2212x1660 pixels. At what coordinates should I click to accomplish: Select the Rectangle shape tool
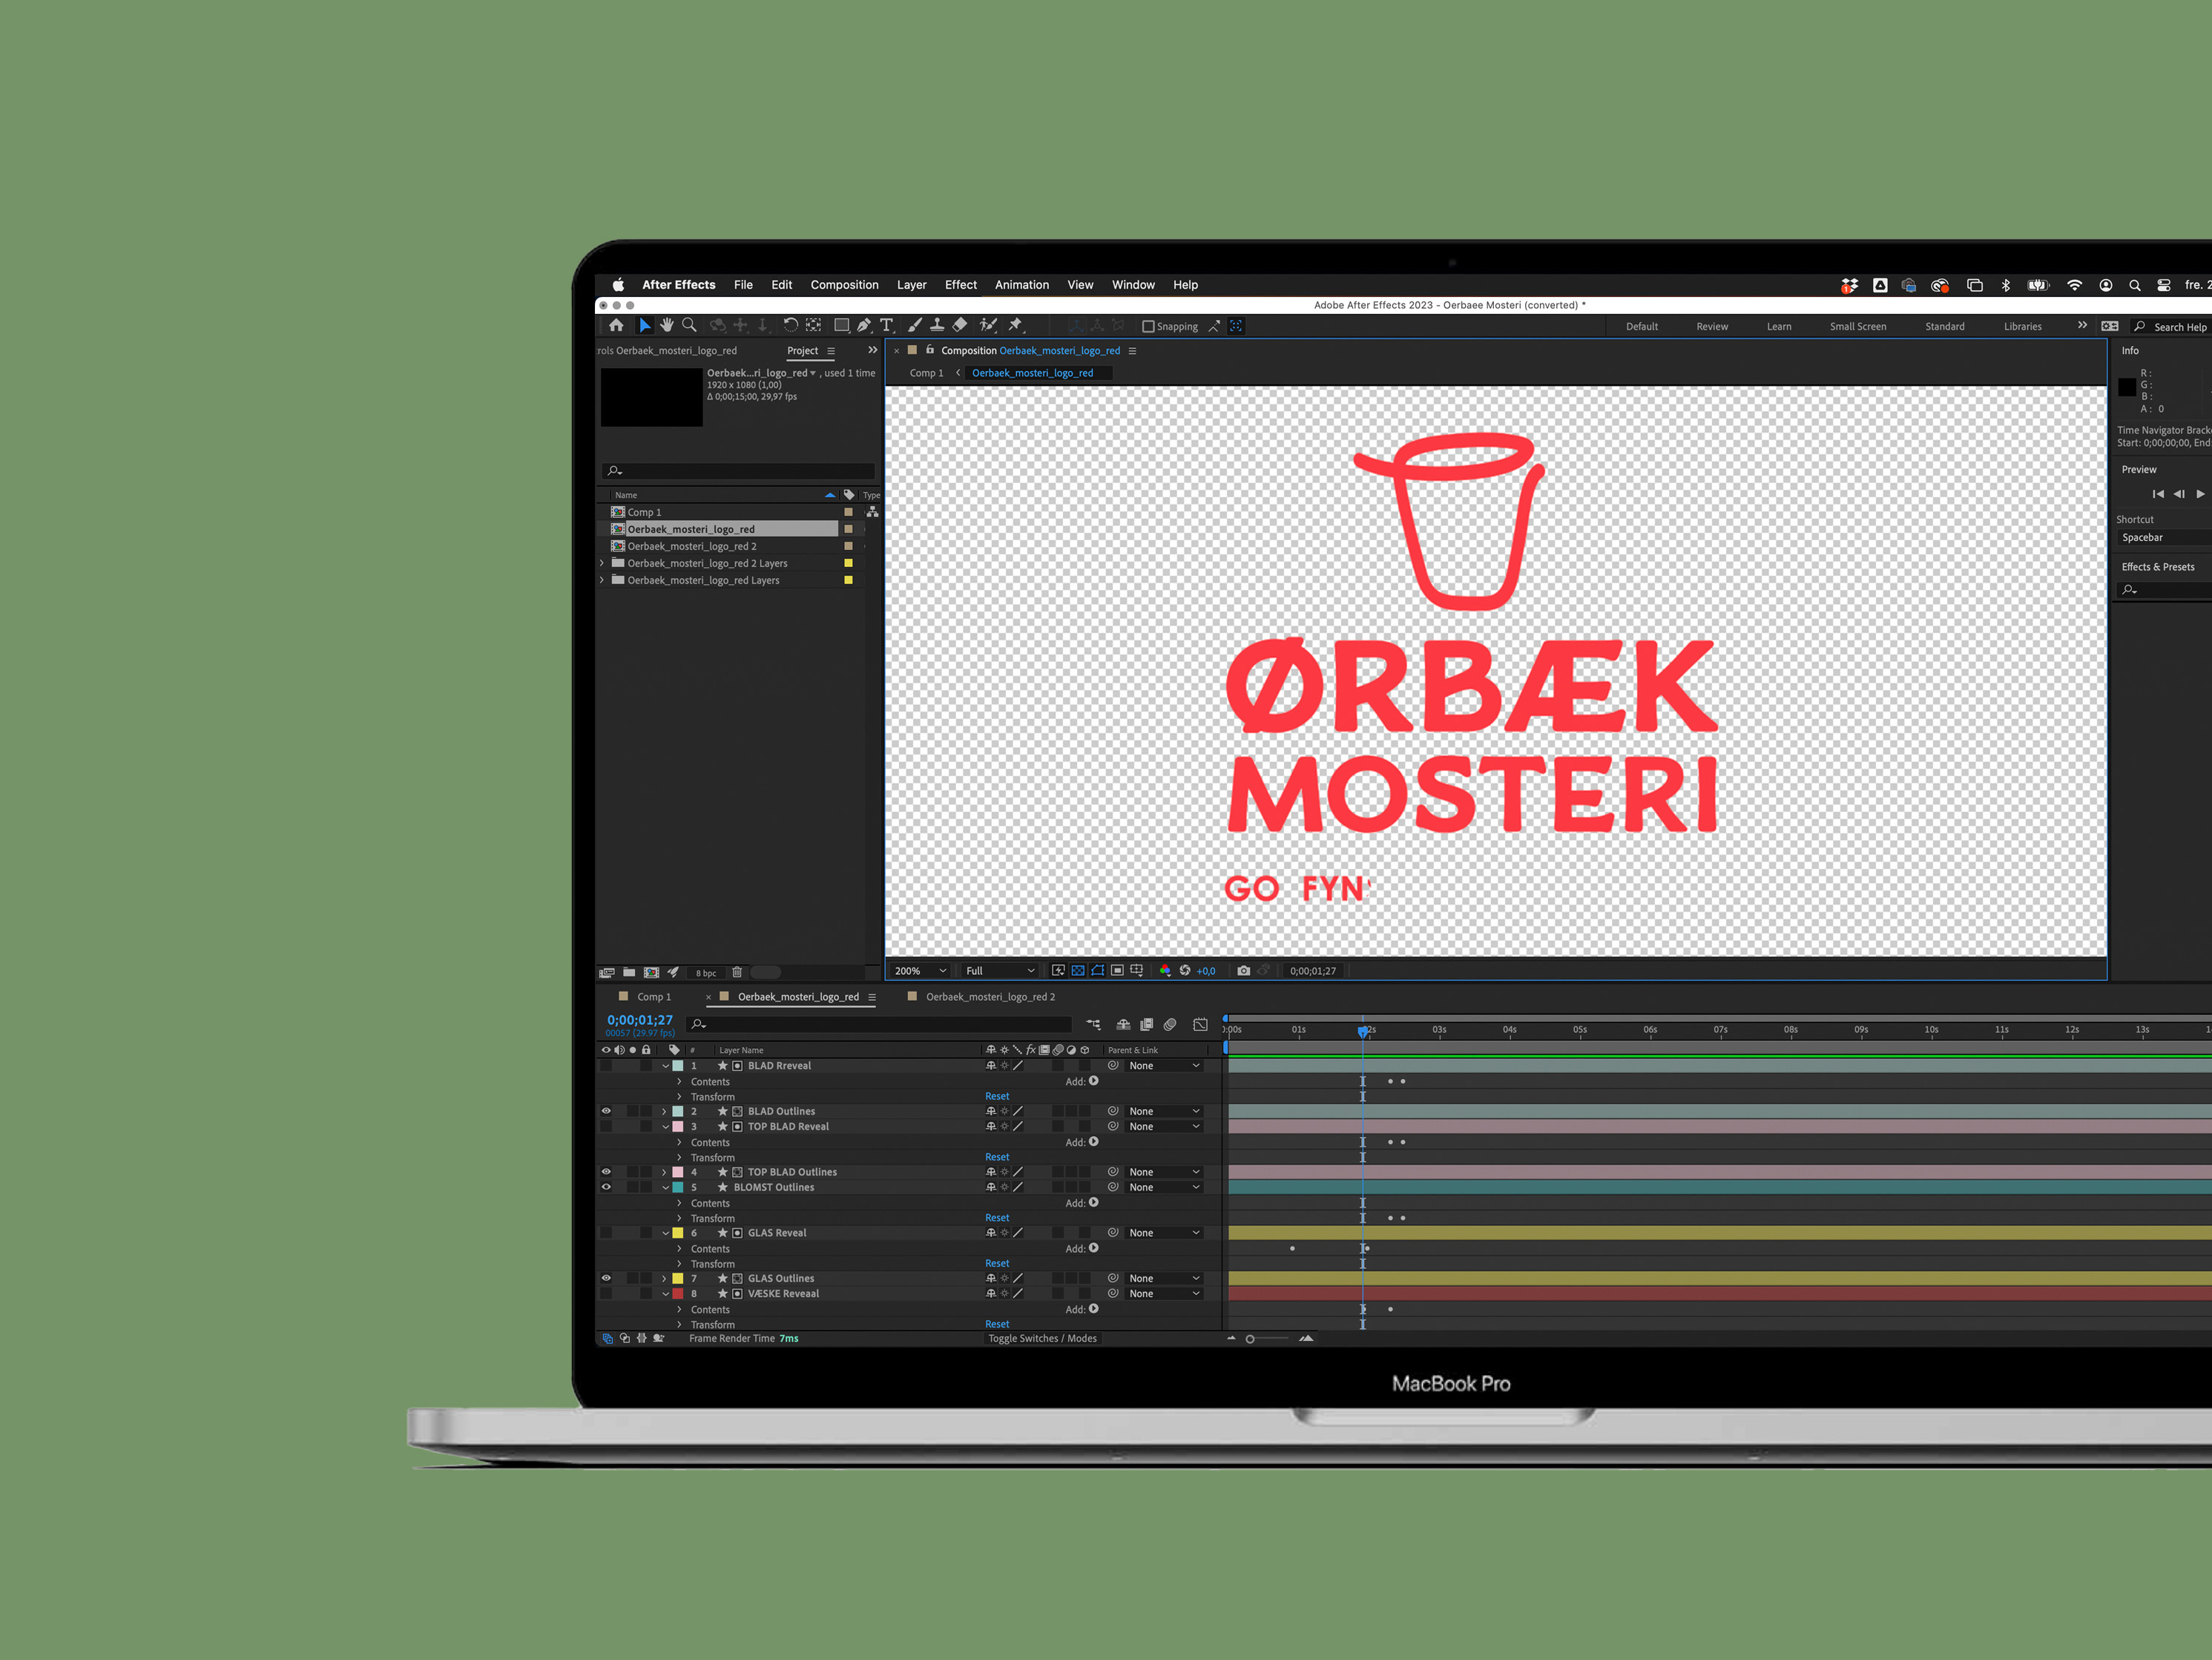tap(842, 325)
